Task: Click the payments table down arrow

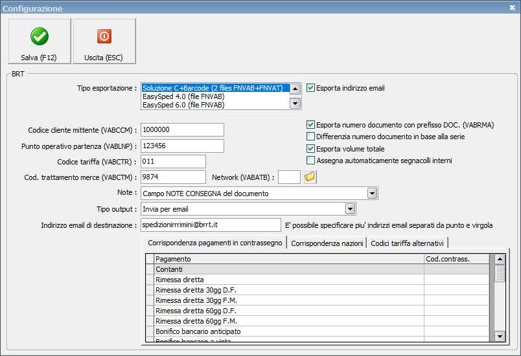Action: (500, 336)
